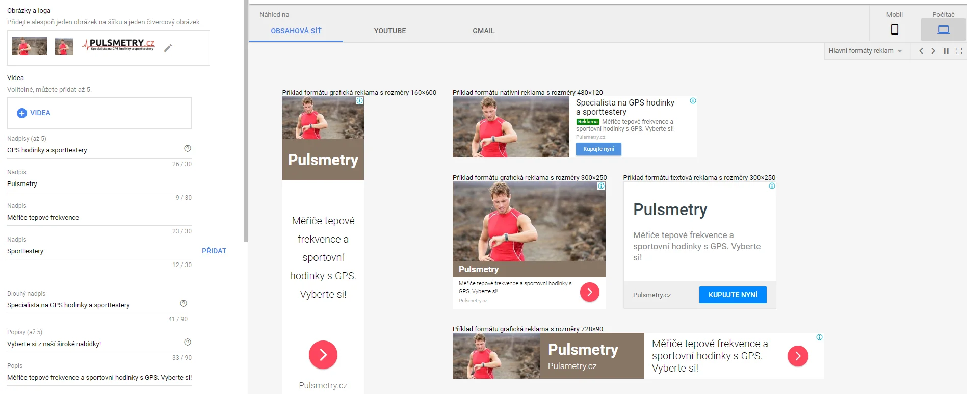Click red arrow button in 728×90 ad
This screenshot has height=394, width=967.
(798, 356)
